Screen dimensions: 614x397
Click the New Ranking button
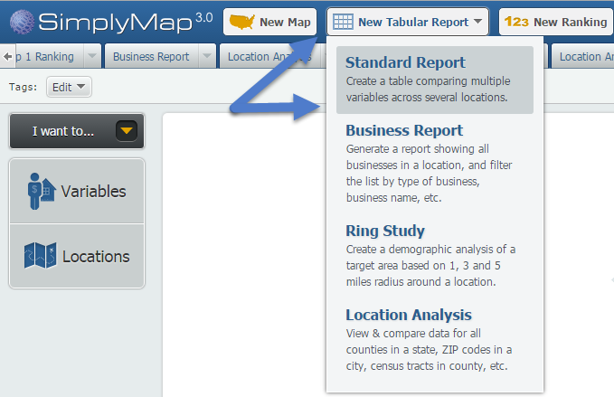pyautogui.click(x=556, y=22)
